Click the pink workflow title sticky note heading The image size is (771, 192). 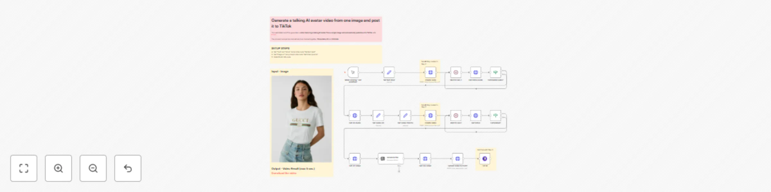click(325, 23)
